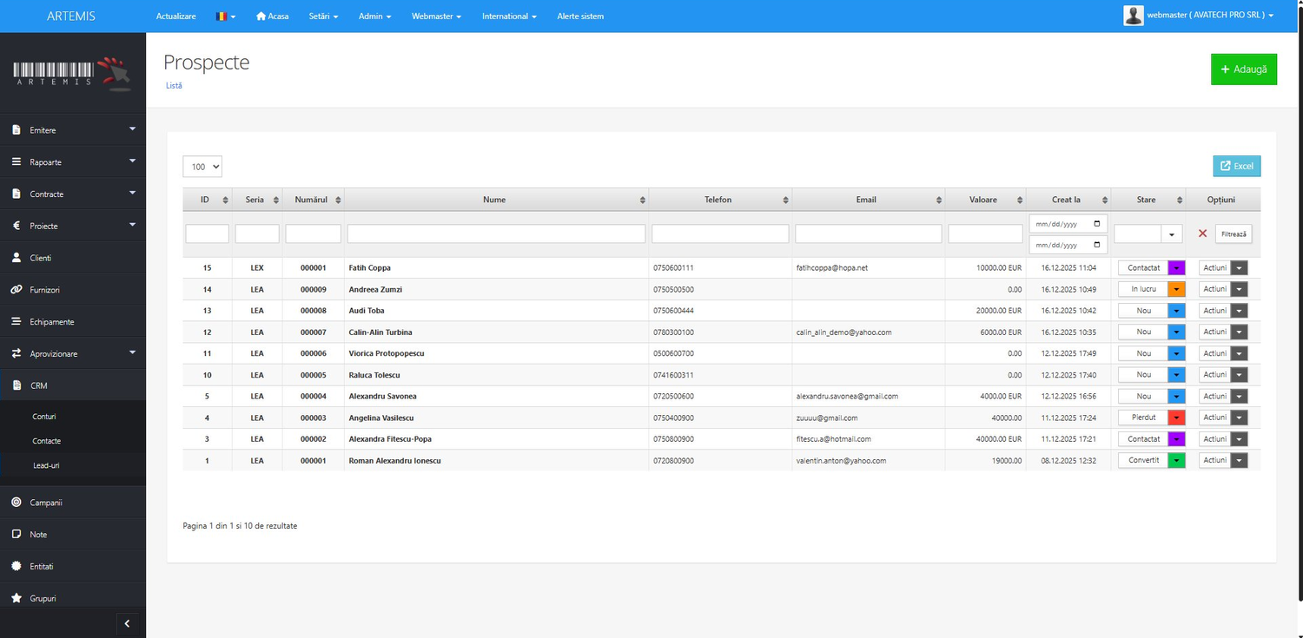Open the International menu
Image resolution: width=1303 pixels, height=638 pixels.
pos(509,16)
